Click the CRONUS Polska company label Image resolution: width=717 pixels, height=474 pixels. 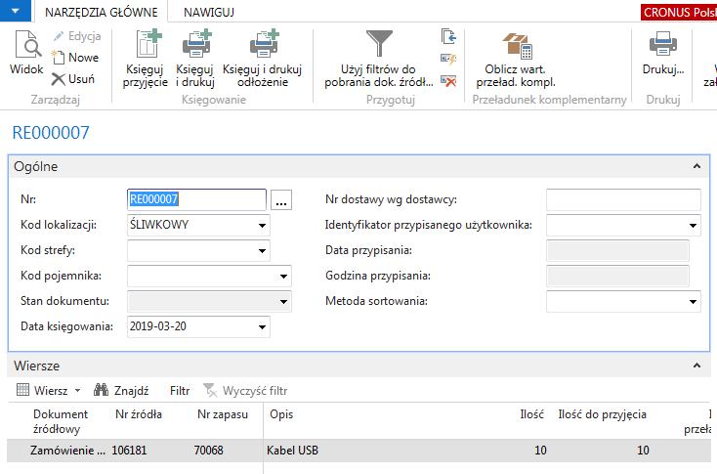(x=679, y=13)
